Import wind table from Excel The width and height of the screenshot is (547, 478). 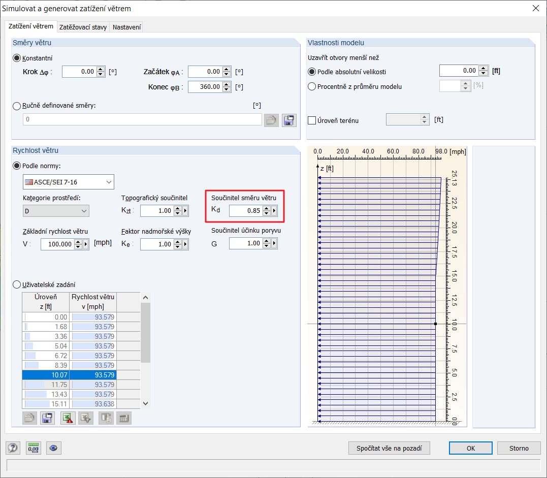(85, 418)
